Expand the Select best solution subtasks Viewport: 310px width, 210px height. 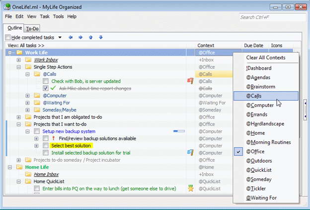pos(36,146)
